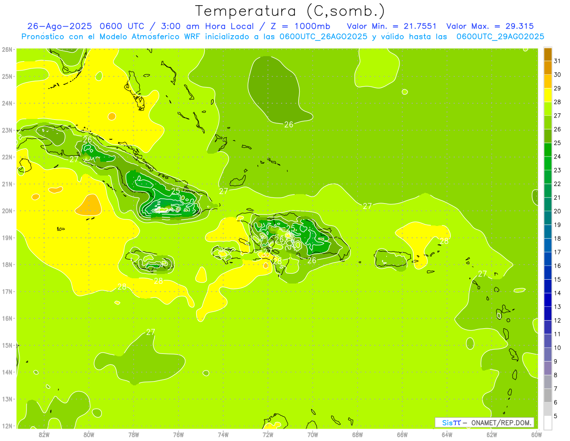Click the 26N latitude label
Viewport: 570px width, 441px height.
click(7, 49)
